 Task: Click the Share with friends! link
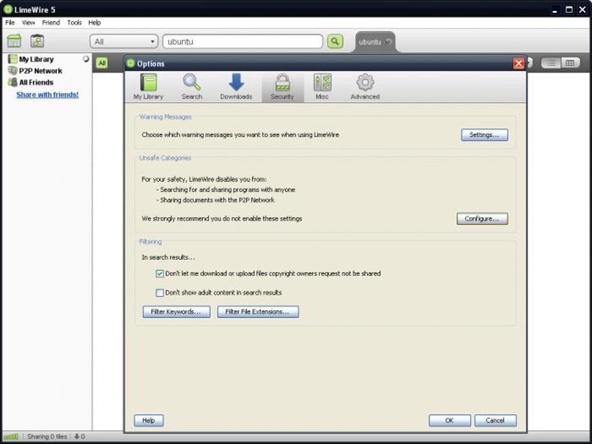tap(48, 95)
